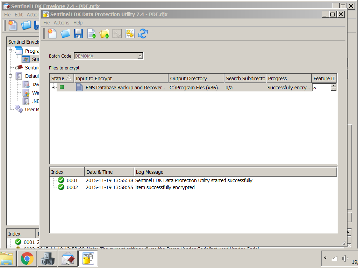The image size is (358, 268).
Task: Select the EMS Database document icon
Action: [x=79, y=88]
